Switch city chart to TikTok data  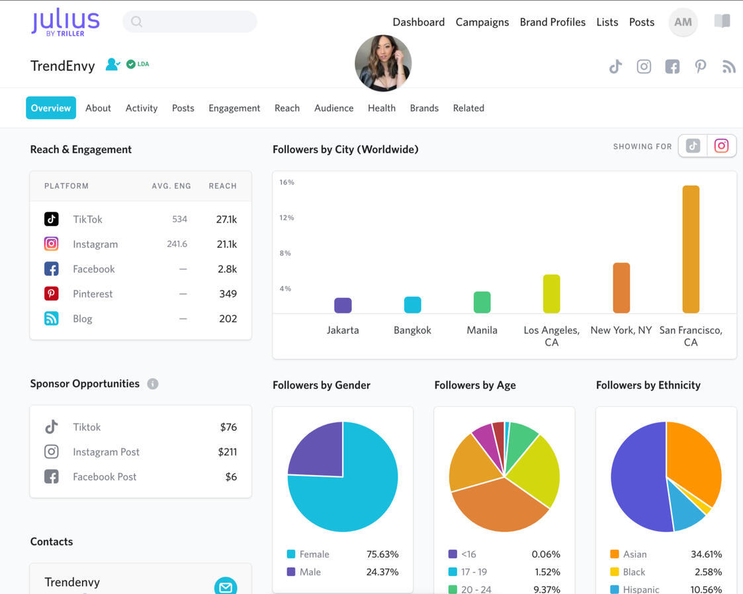(693, 146)
